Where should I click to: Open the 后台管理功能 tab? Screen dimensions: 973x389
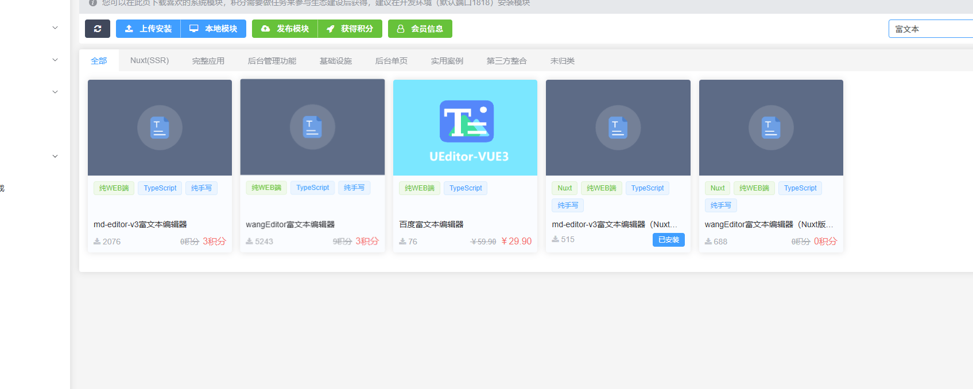(272, 61)
